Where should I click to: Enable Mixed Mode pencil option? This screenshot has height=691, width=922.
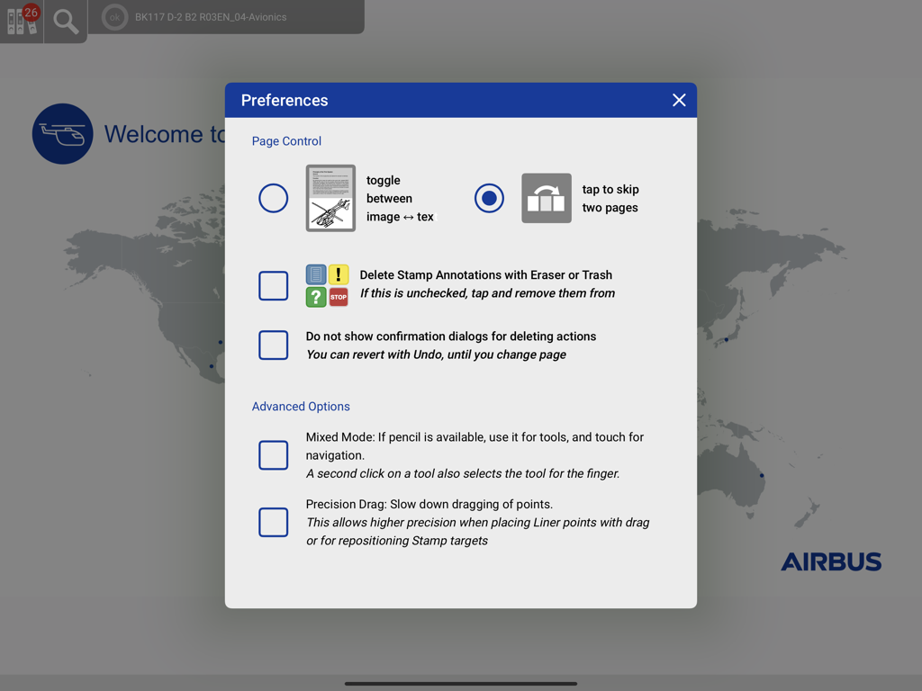point(273,455)
